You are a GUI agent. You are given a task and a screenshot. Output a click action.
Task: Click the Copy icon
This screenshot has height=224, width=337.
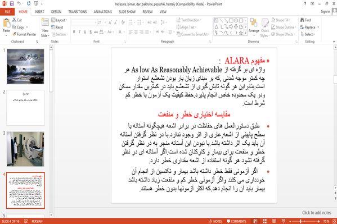pyautogui.click(x=14, y=27)
